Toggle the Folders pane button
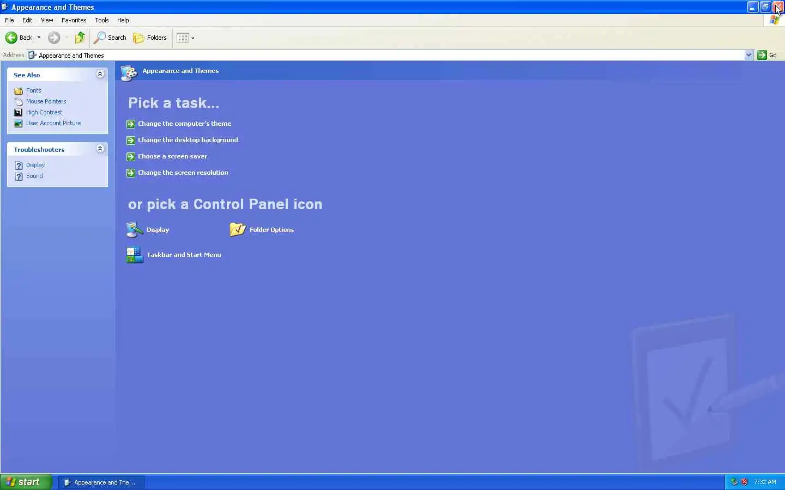The image size is (785, 490). (x=150, y=38)
